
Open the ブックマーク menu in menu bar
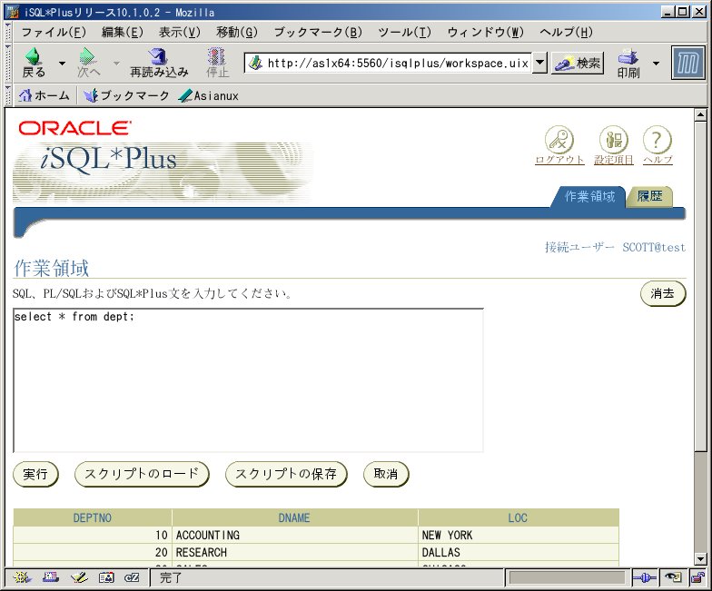(x=318, y=33)
